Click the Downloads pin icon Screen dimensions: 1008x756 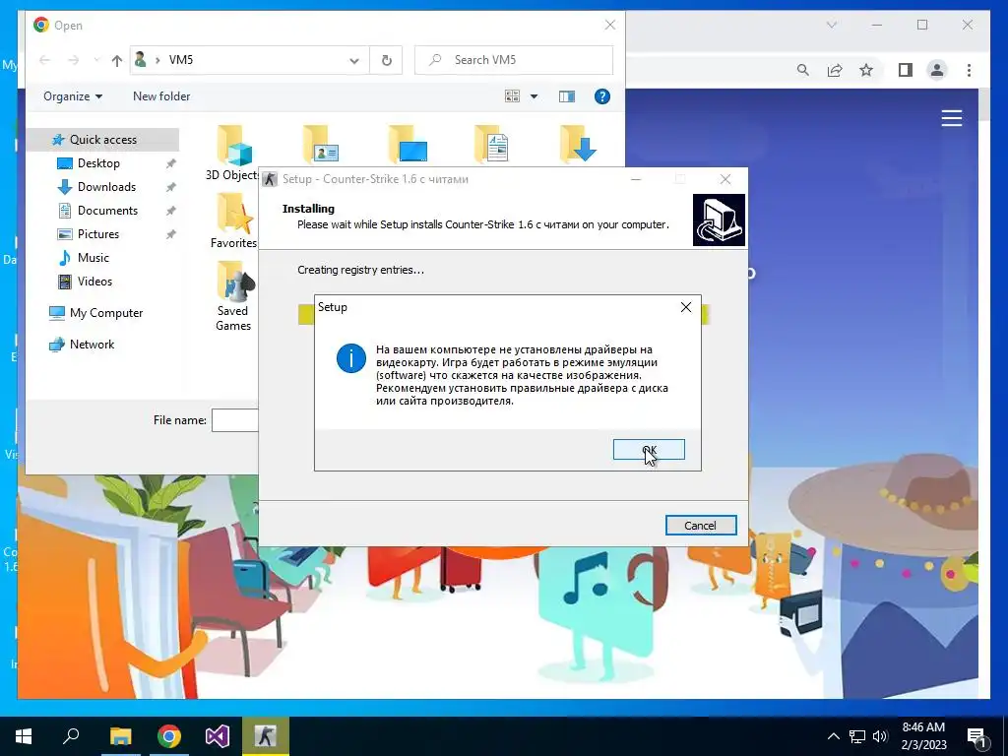click(x=170, y=188)
